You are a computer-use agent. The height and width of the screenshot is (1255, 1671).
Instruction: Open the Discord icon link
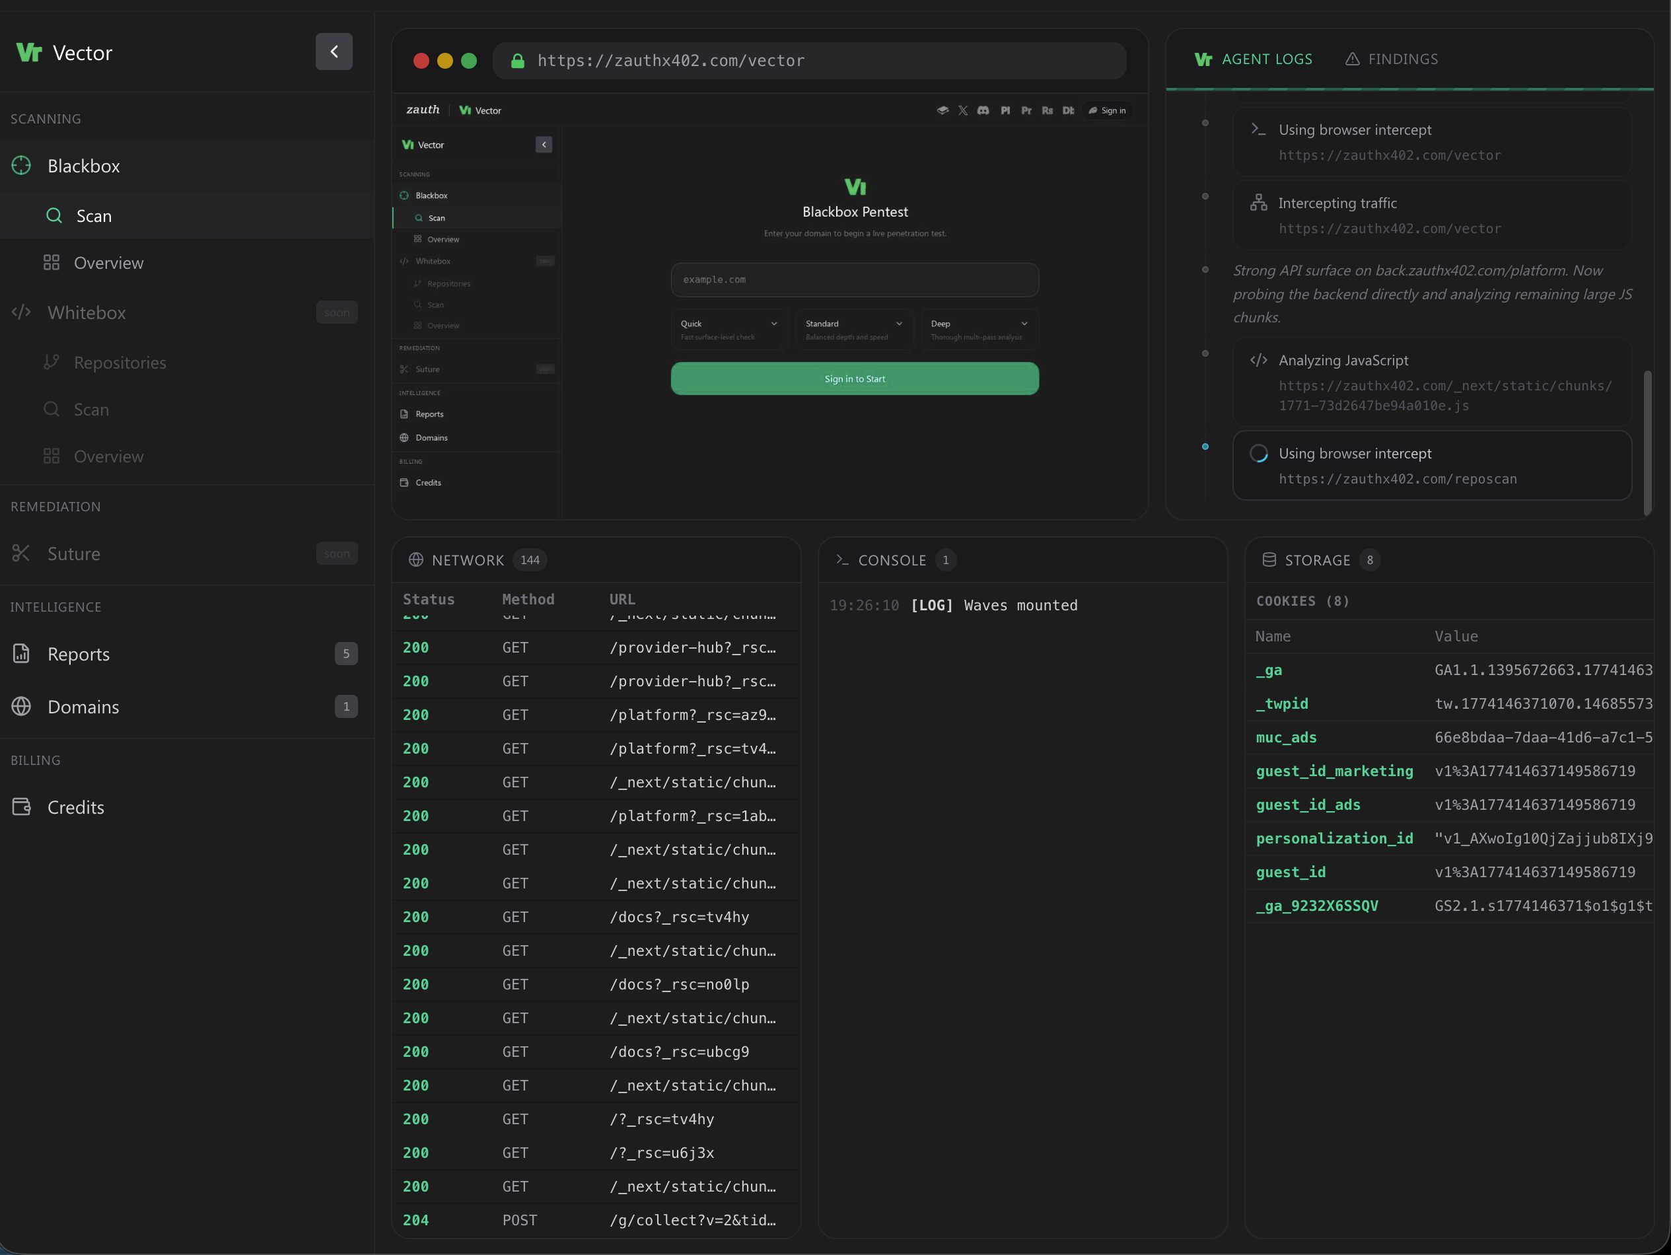983,110
